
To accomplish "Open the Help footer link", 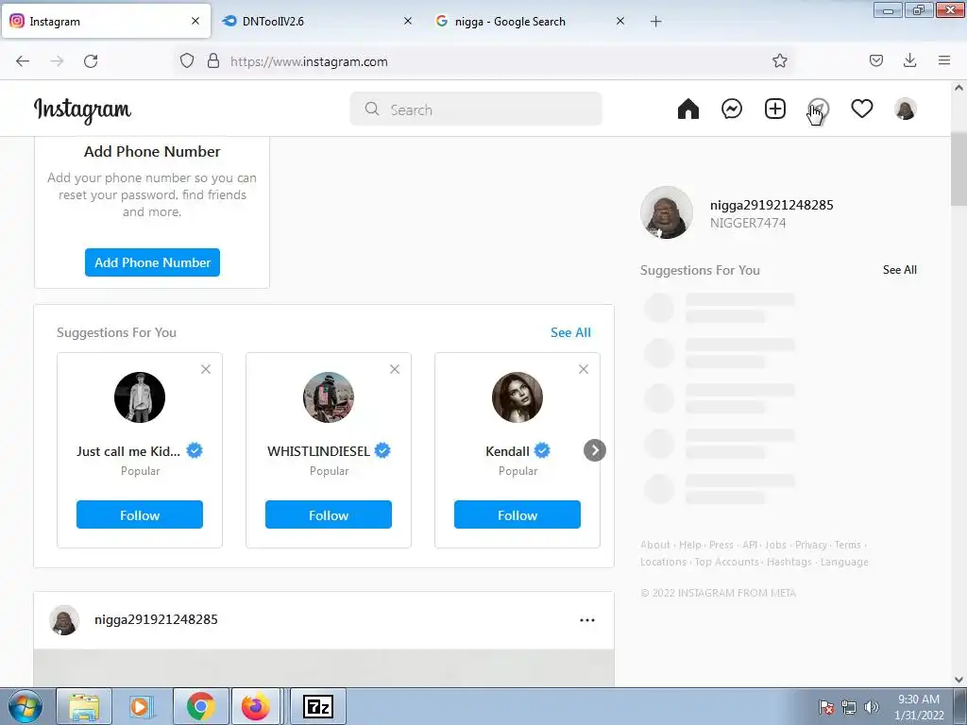I will [x=690, y=545].
